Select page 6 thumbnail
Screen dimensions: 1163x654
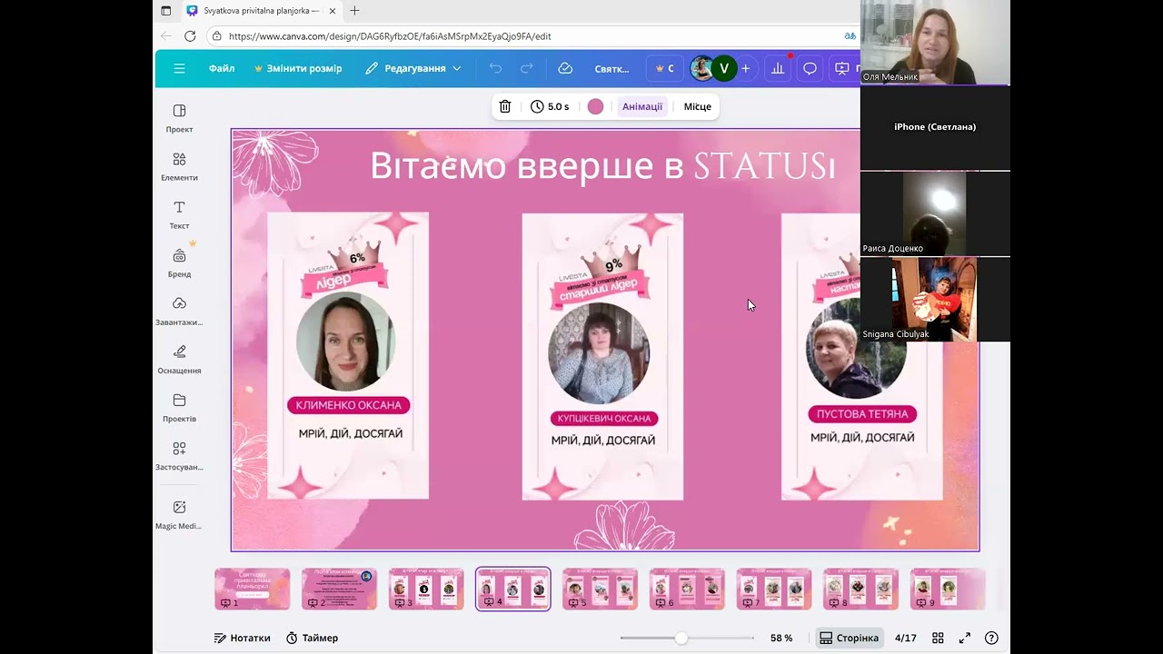tap(687, 589)
